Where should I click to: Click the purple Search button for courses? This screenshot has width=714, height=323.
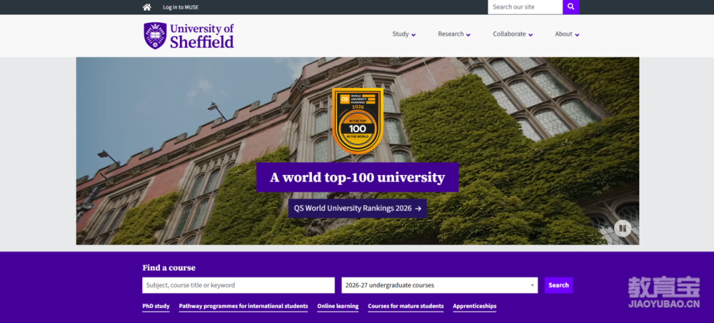click(x=559, y=285)
